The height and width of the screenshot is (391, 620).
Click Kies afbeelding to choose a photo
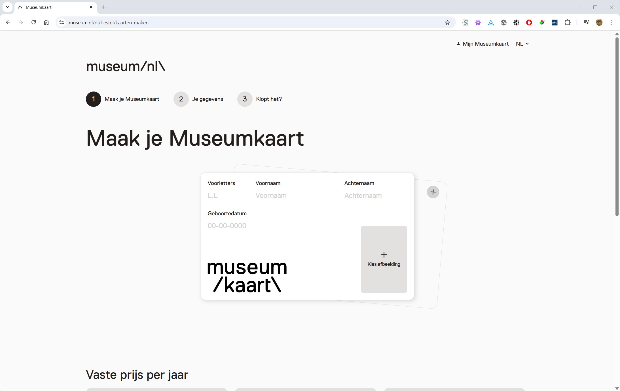click(x=384, y=259)
